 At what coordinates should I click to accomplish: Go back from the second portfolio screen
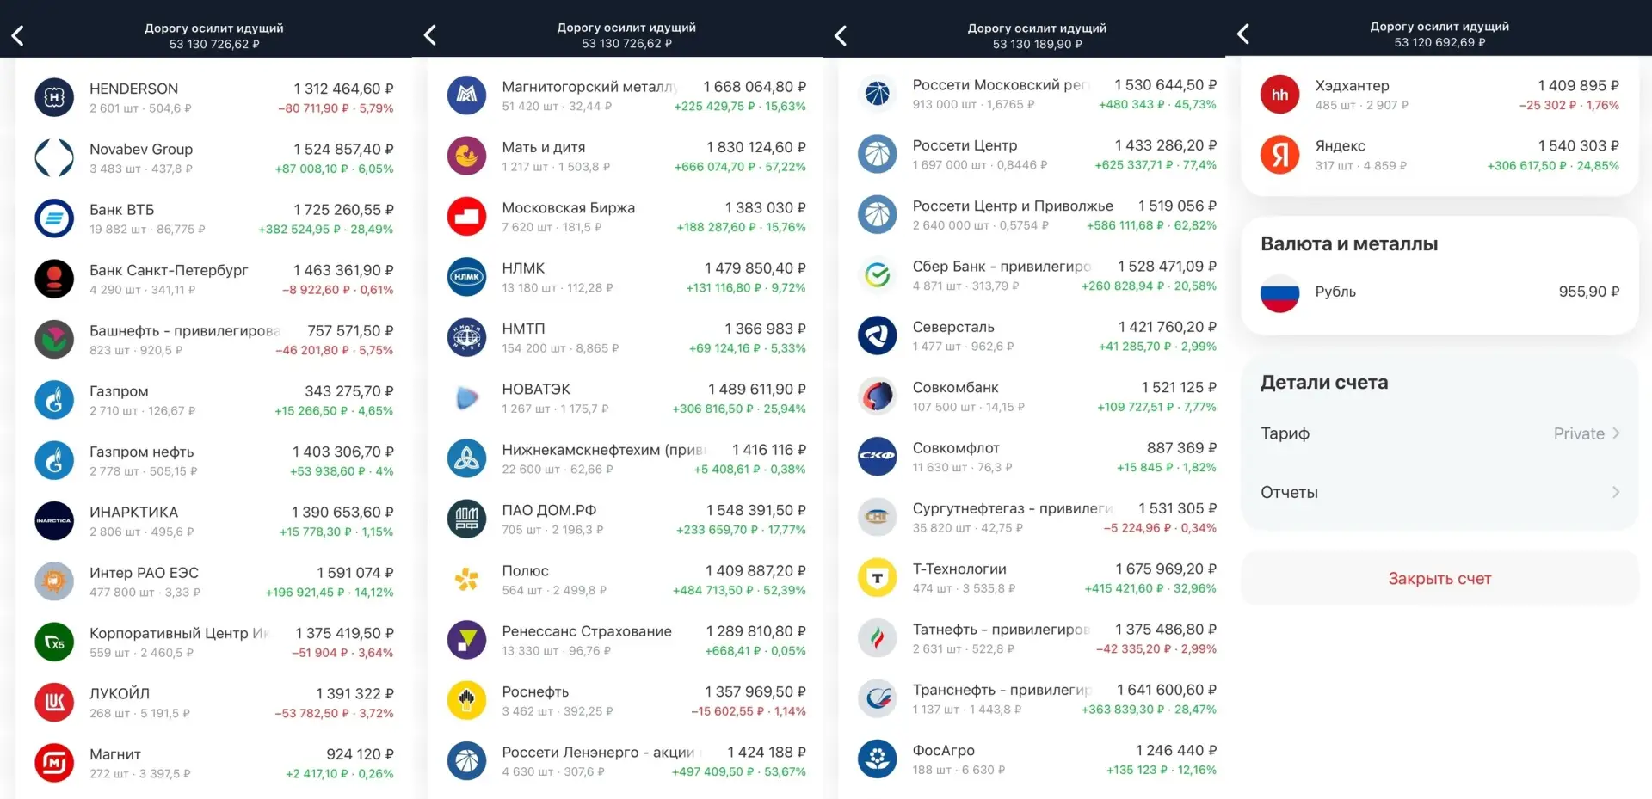[x=429, y=35]
